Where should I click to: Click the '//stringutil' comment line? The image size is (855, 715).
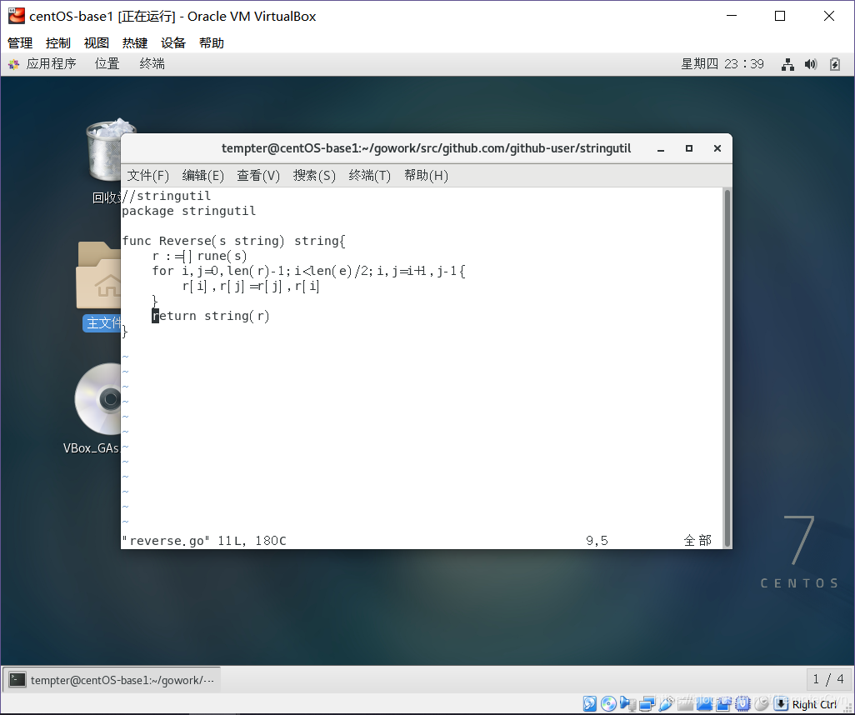pyautogui.click(x=167, y=197)
